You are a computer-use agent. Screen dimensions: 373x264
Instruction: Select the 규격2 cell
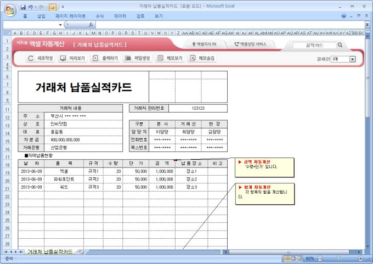(x=93, y=179)
